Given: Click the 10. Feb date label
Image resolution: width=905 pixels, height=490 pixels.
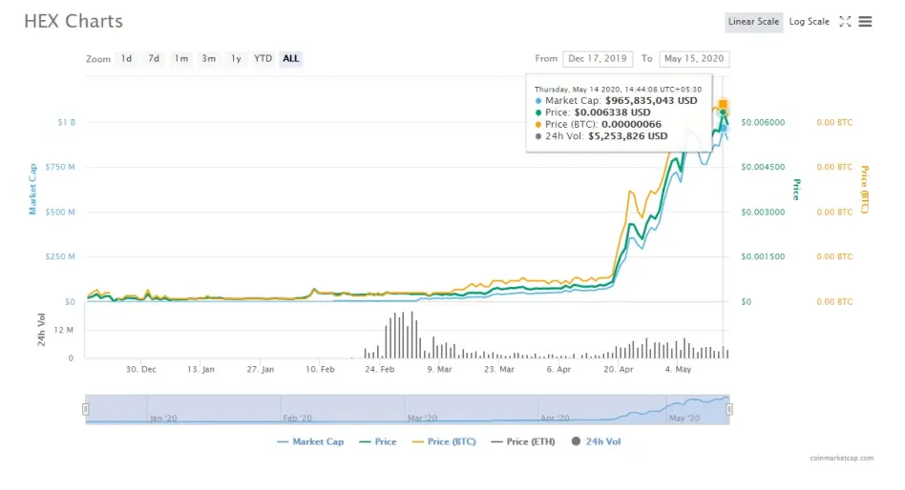Looking at the screenshot, I should [x=320, y=370].
